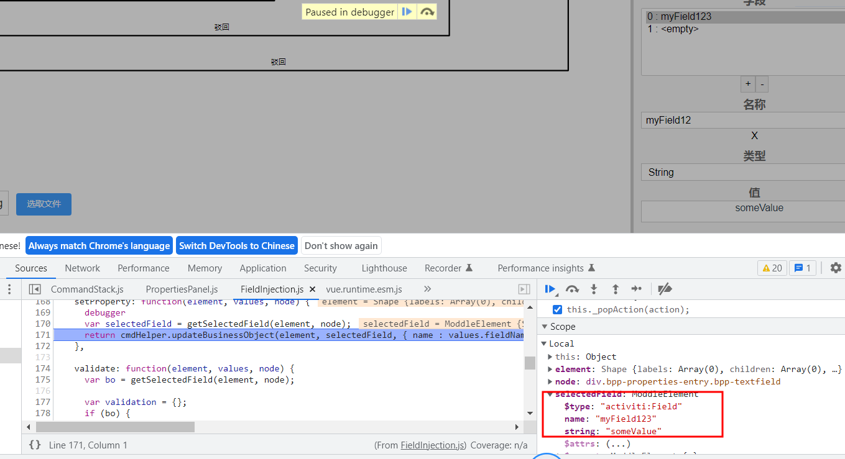Viewport: 845px width, 459px height.
Task: Toggle the debugger sidebar panel icon
Action: click(524, 289)
